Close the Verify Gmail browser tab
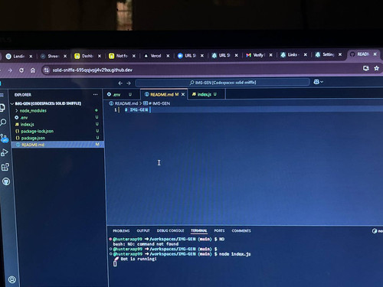The width and height of the screenshot is (383, 287). tap(270, 55)
